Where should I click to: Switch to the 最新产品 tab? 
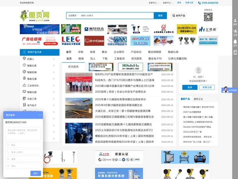pos(185,99)
